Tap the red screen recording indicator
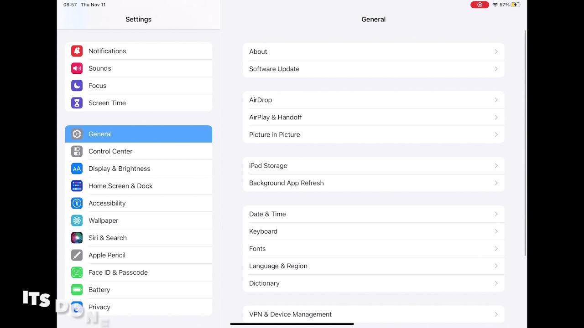The height and width of the screenshot is (328, 584). point(480,5)
